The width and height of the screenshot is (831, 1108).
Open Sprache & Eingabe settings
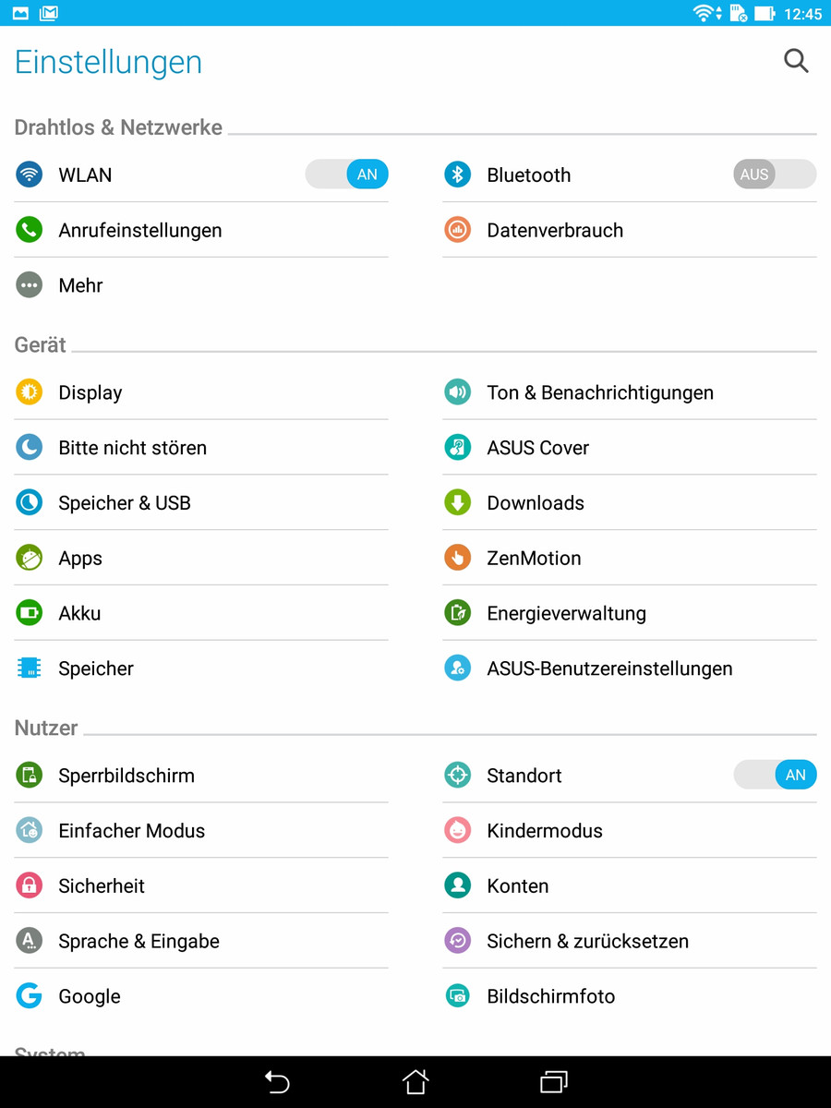[x=138, y=941]
